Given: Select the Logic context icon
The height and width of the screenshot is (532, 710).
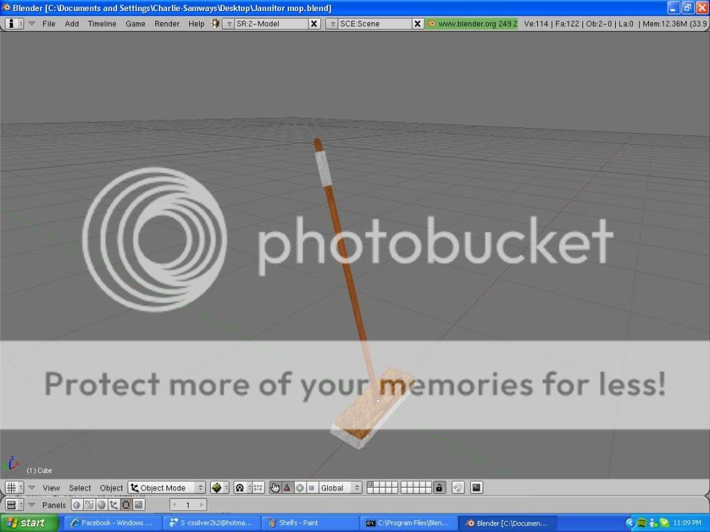Looking at the screenshot, I should 77,505.
